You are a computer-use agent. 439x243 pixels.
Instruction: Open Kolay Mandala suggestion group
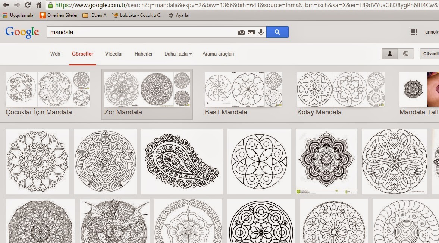341,94
